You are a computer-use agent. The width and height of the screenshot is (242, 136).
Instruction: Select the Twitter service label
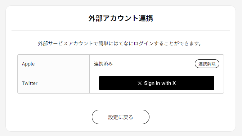click(30, 83)
